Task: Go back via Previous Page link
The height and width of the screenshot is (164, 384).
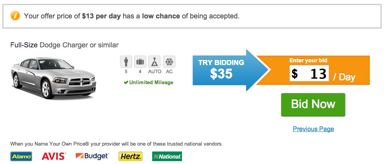Action: pos(313,129)
